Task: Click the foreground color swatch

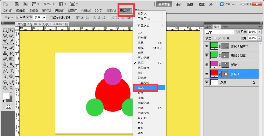Action: pyautogui.click(x=6, y=95)
